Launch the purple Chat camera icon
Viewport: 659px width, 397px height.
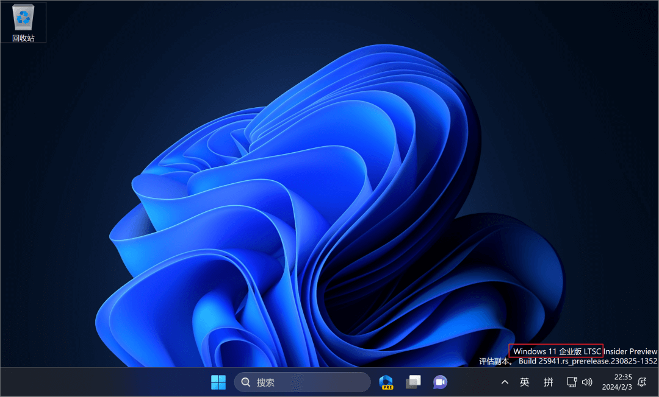(x=440, y=382)
